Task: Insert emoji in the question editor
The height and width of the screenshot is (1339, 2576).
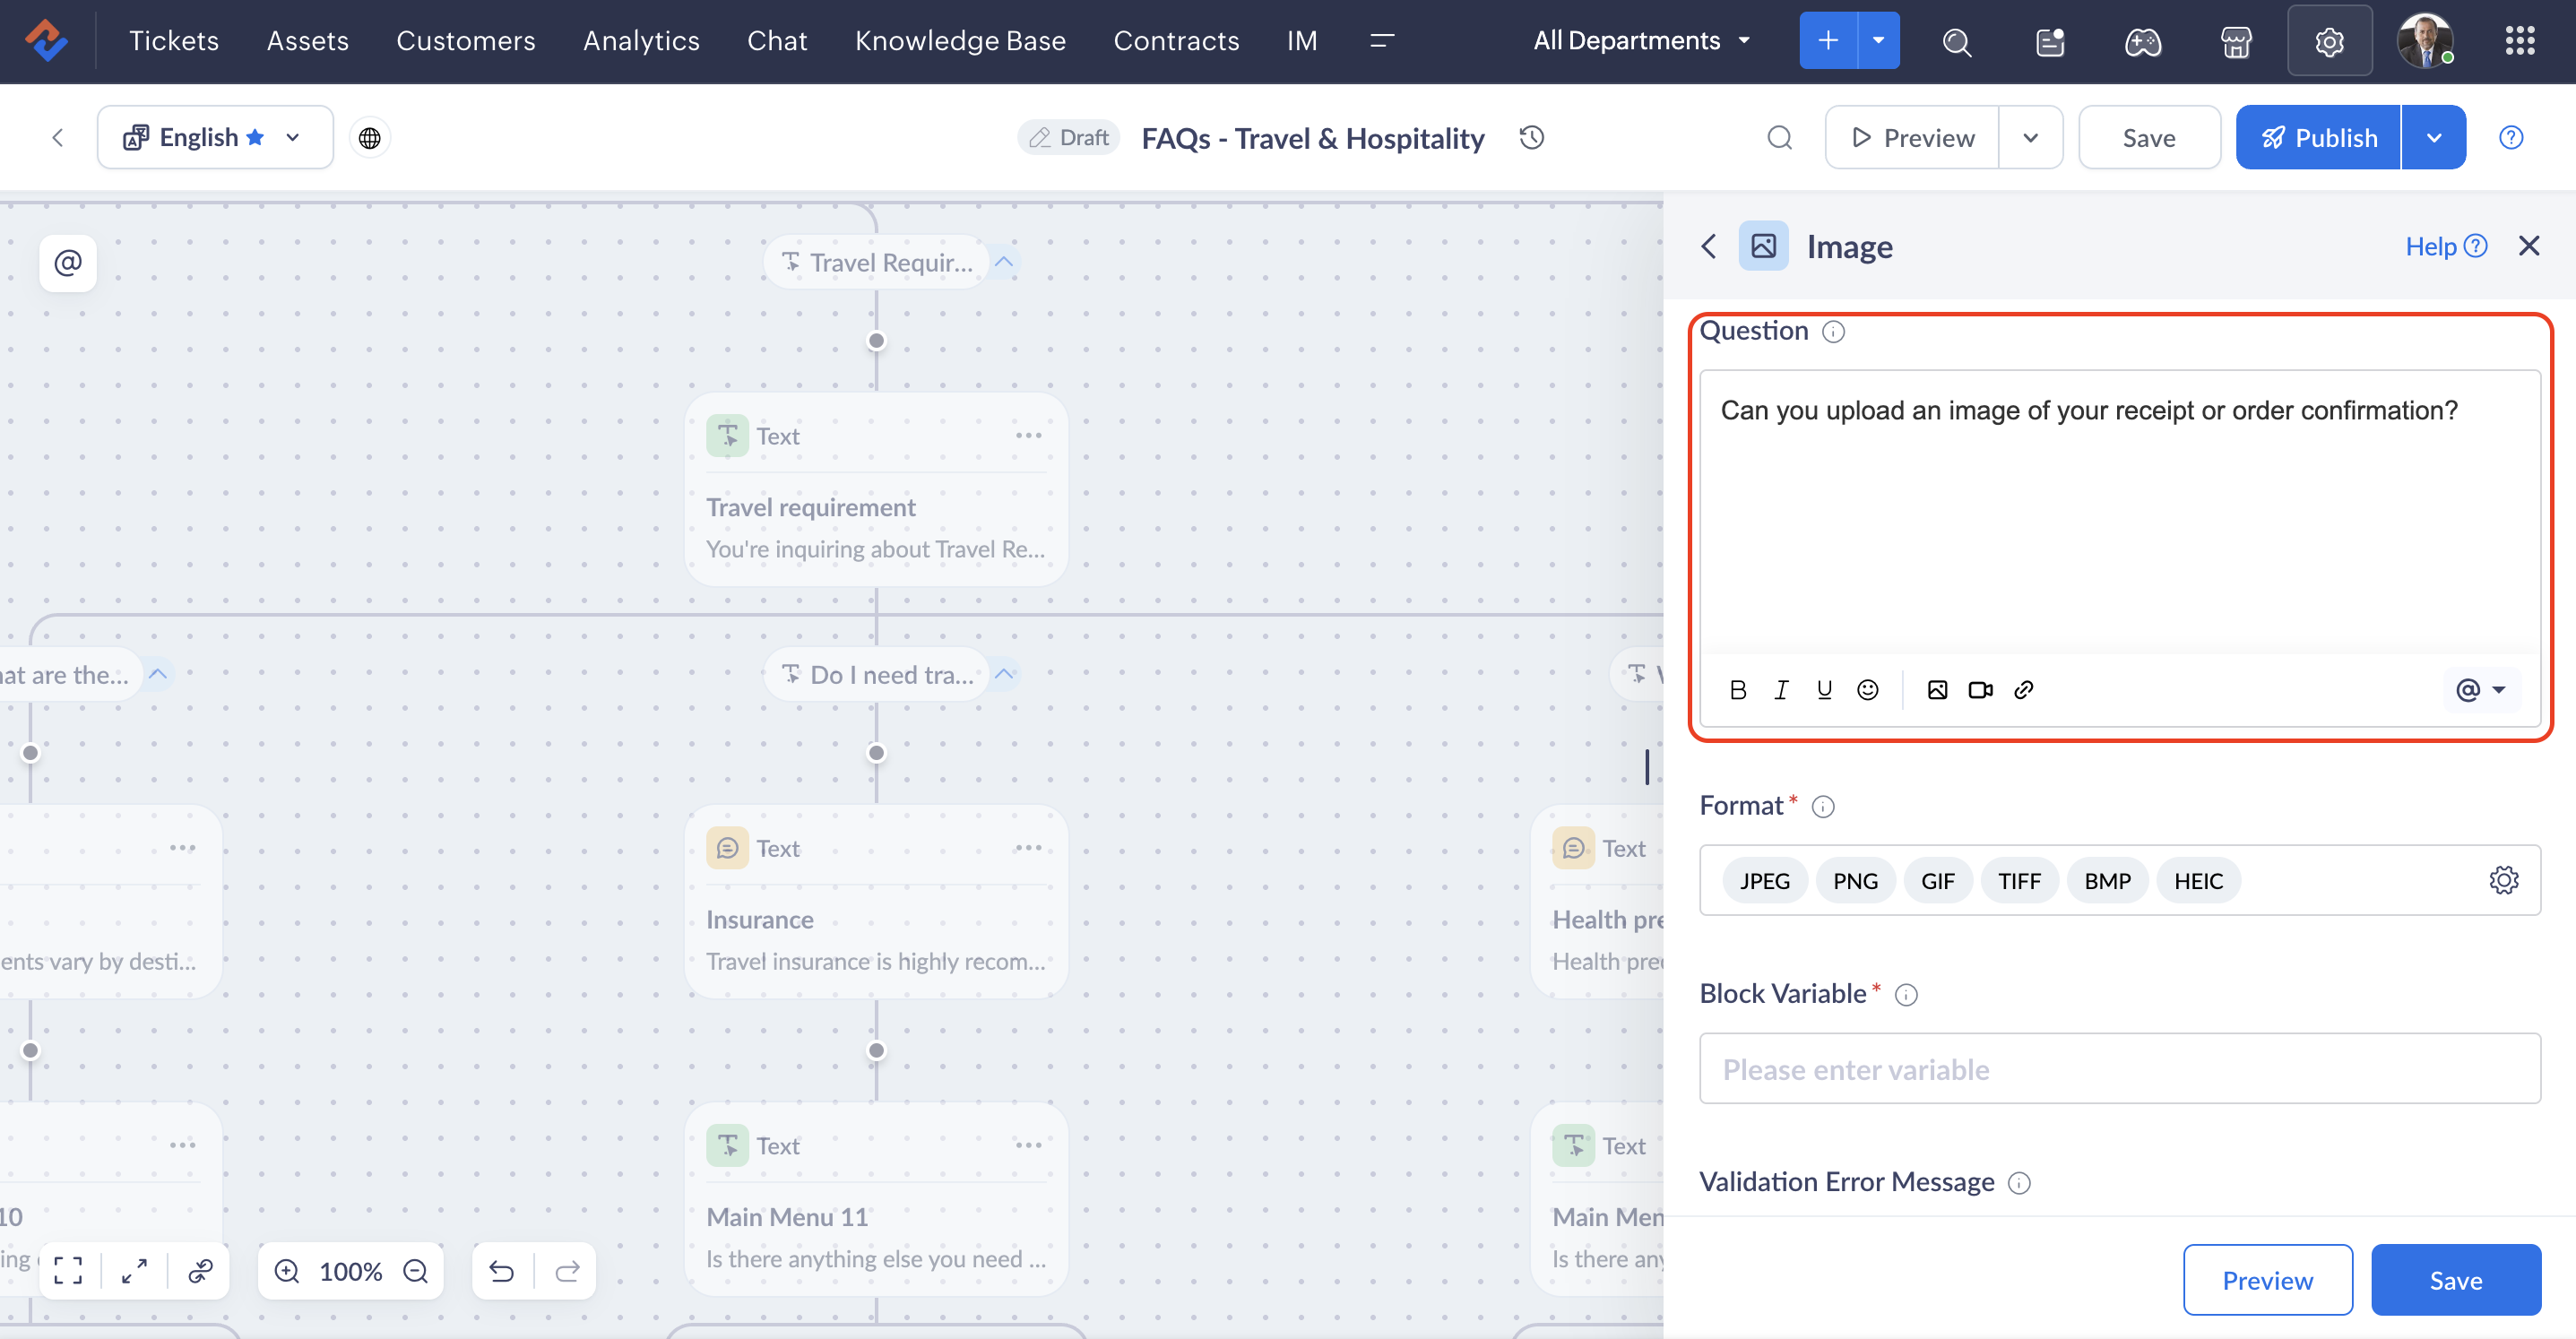Action: [x=1867, y=690]
